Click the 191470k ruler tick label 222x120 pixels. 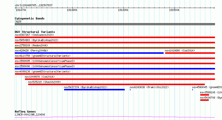tap(21, 10)
